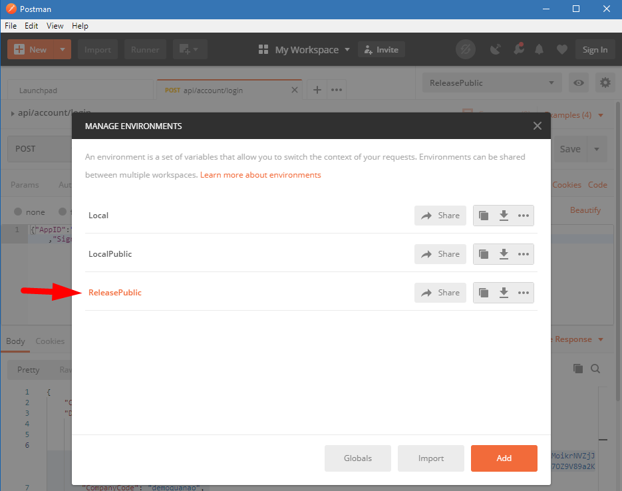
Task: Open the Code link
Action: click(x=597, y=185)
